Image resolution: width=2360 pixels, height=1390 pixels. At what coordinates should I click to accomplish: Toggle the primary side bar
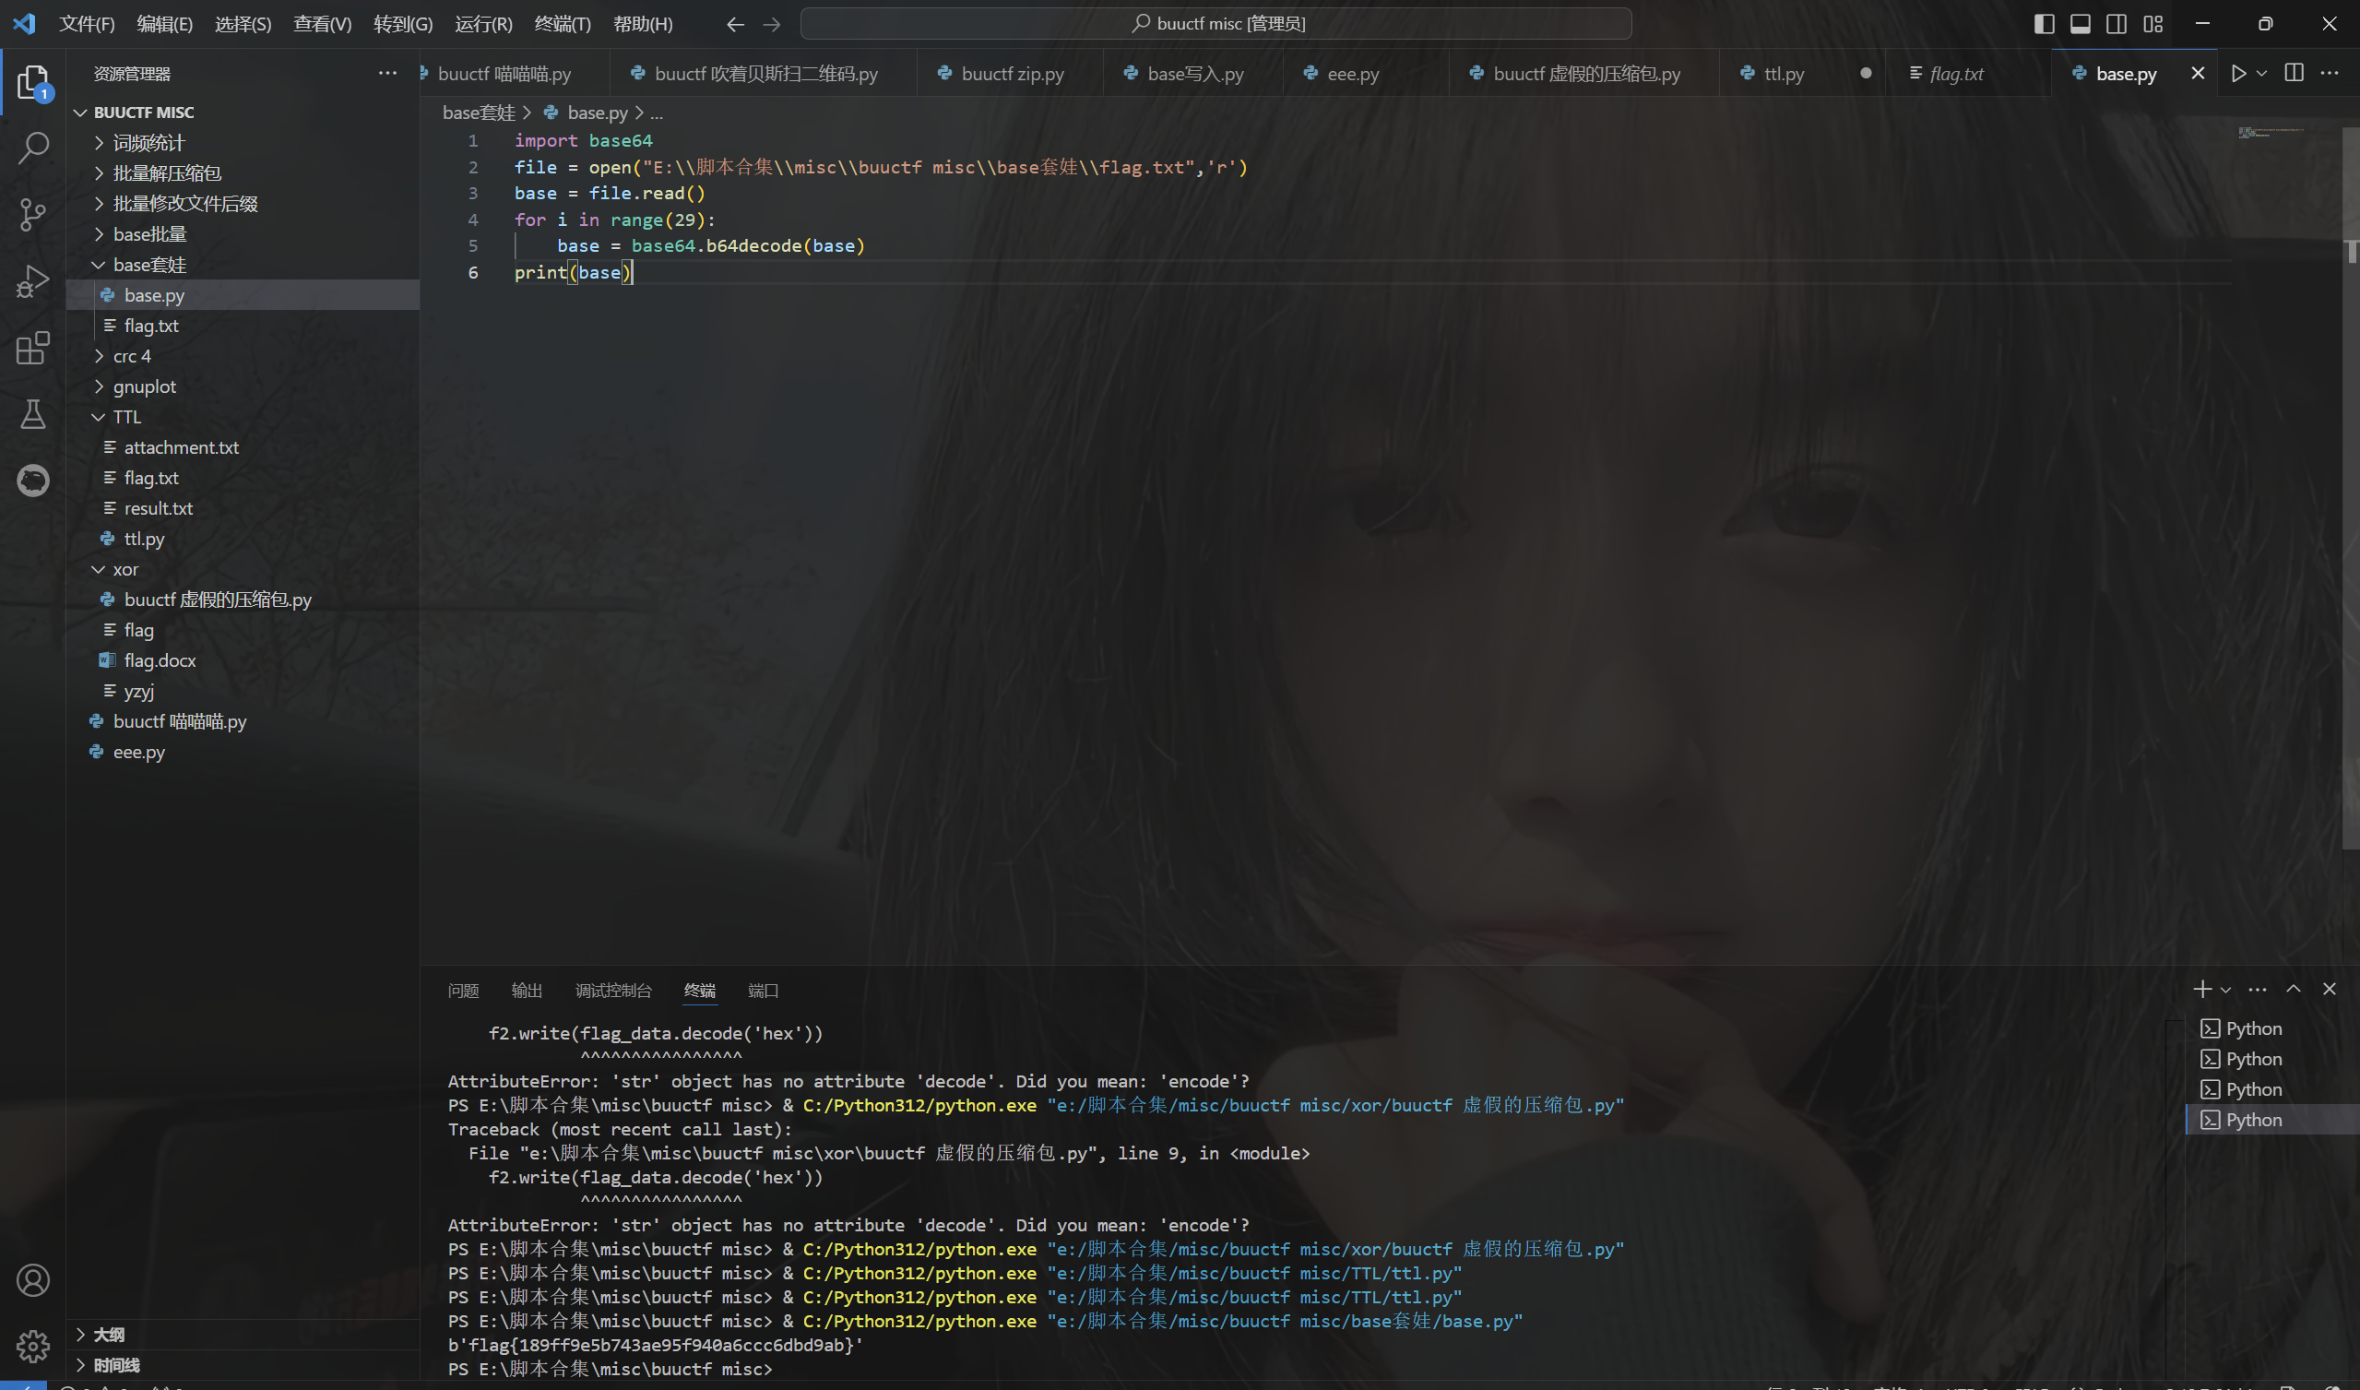(2045, 24)
